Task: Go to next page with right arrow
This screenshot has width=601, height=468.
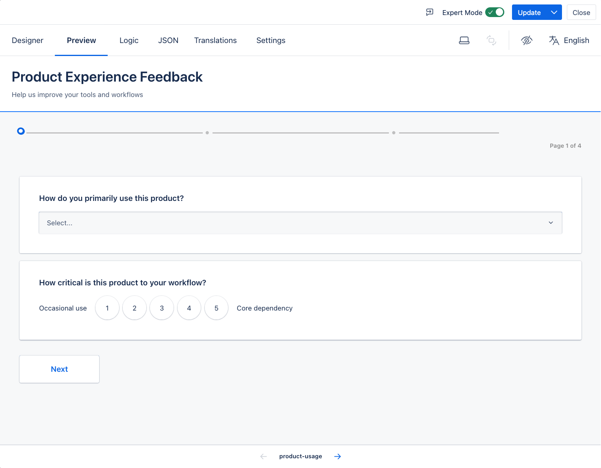Action: click(337, 457)
